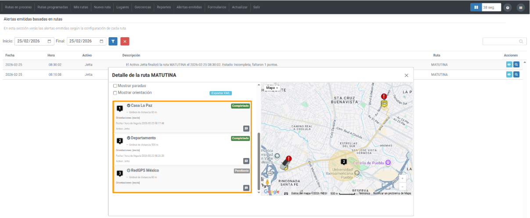Image resolution: width=530 pixels, height=218 pixels.
Task: Click the 08:30:02 time cell
Action: [x=55, y=64]
